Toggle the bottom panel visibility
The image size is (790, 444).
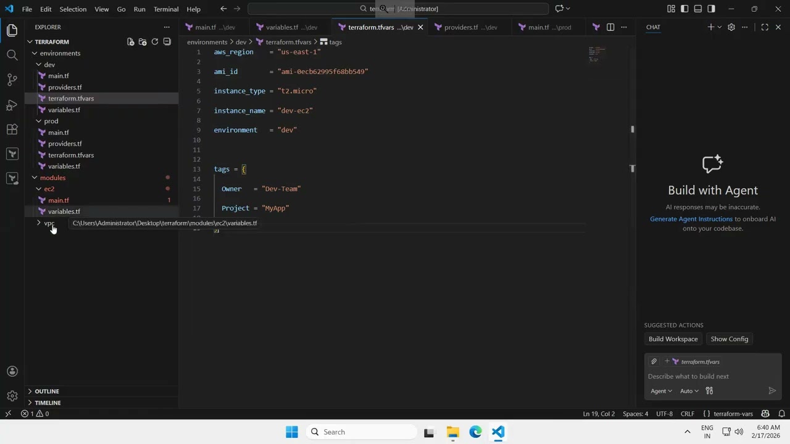[698, 9]
